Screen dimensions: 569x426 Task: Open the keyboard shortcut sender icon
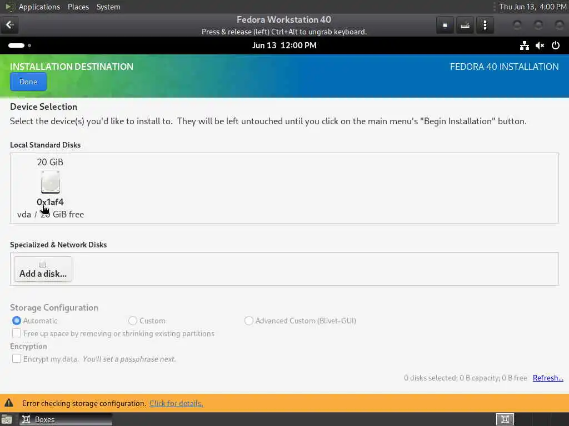pyautogui.click(x=465, y=26)
